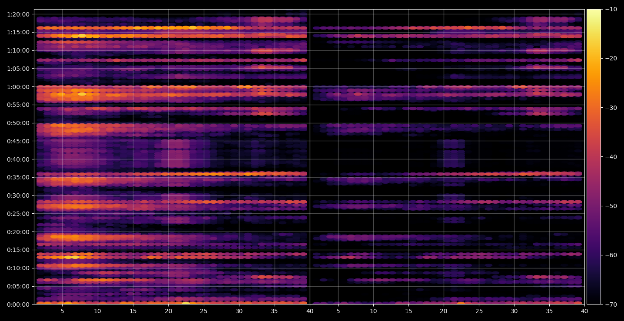Click the 0:00:00 y-axis tick label

click(18, 304)
